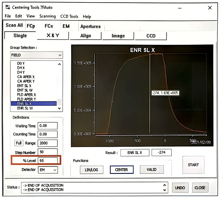Viewport: 220px width, 198px height.
Task: Click the Status log scroll-down arrow
Action: point(165,190)
